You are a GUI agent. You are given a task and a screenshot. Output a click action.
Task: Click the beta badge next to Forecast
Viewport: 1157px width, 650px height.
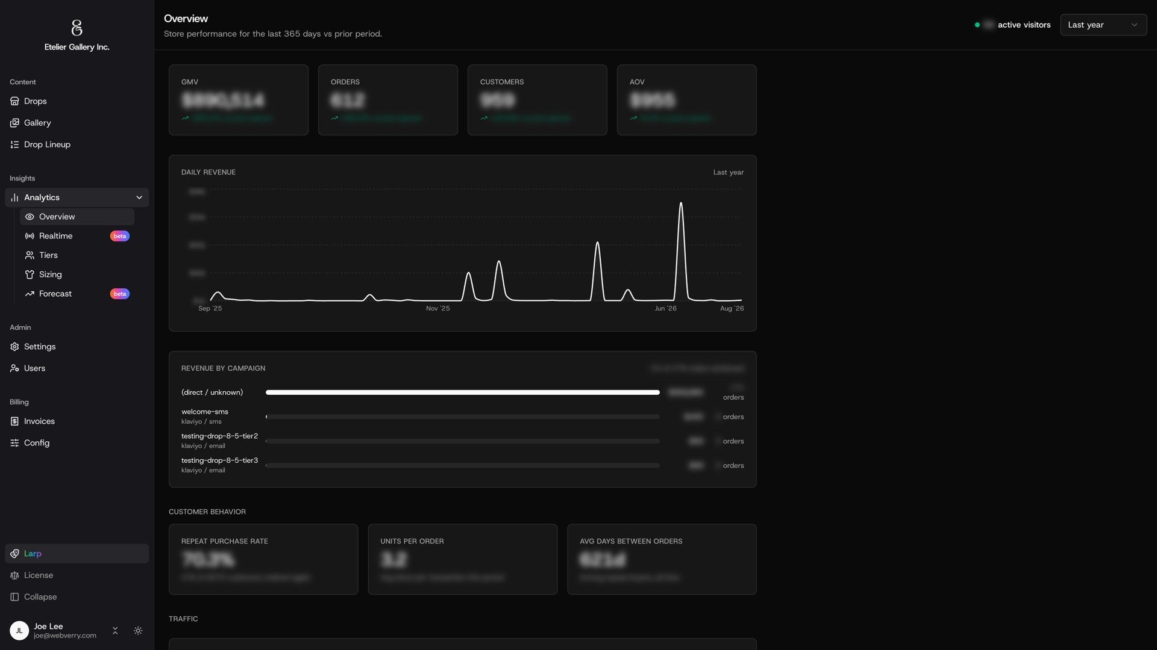[119, 294]
